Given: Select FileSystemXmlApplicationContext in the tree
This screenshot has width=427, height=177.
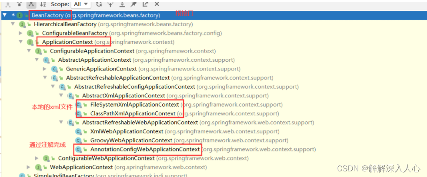Looking at the screenshot, I should pos(187,104).
